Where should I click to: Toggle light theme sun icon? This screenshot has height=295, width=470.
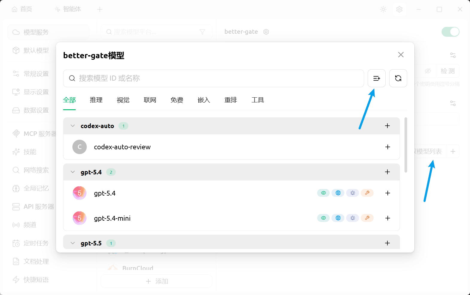click(x=383, y=10)
